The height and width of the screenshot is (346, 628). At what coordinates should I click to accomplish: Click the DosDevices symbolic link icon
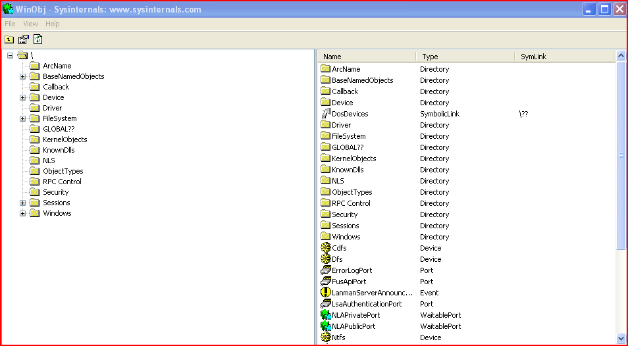coord(326,114)
